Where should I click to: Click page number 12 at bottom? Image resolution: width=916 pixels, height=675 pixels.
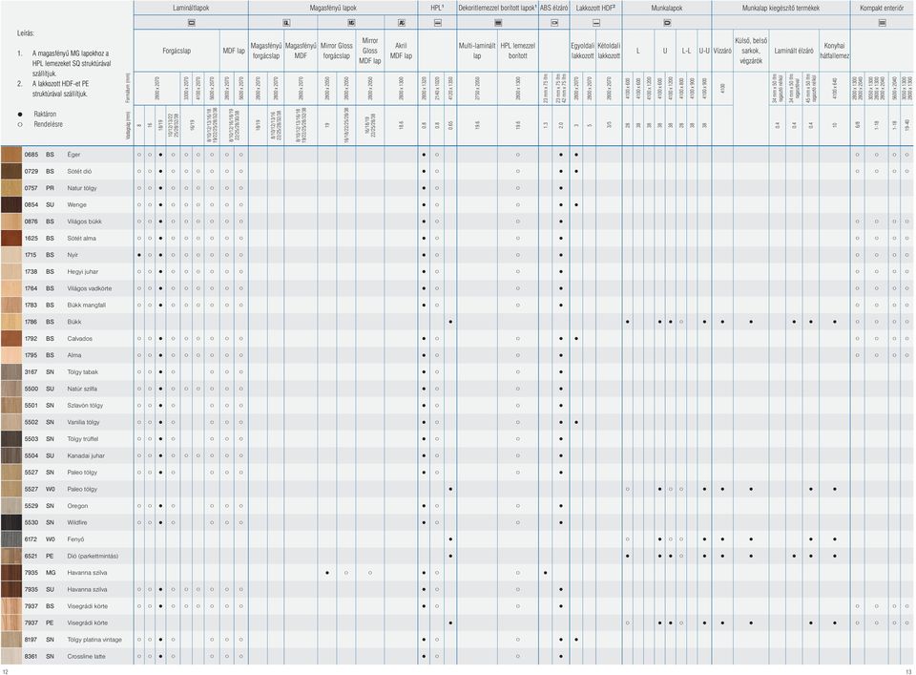tap(6, 672)
